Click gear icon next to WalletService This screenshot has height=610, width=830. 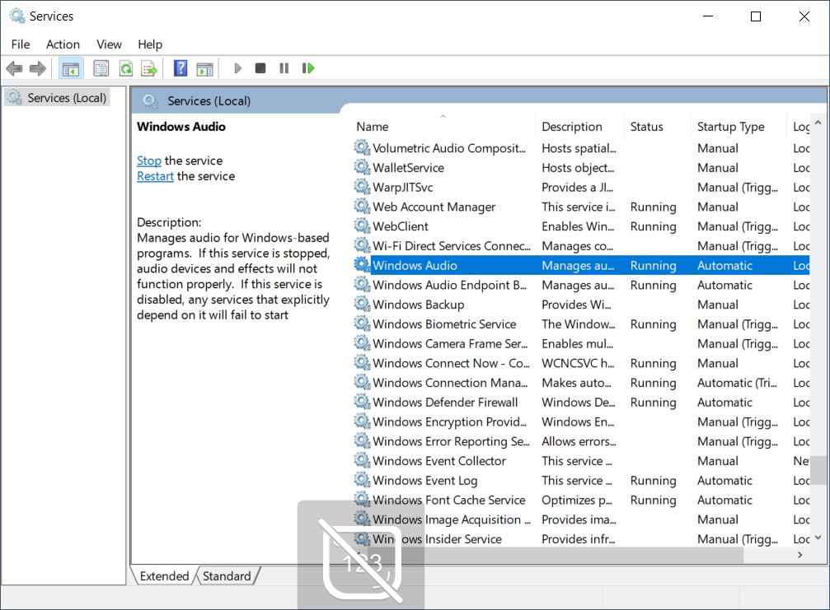[x=362, y=167]
